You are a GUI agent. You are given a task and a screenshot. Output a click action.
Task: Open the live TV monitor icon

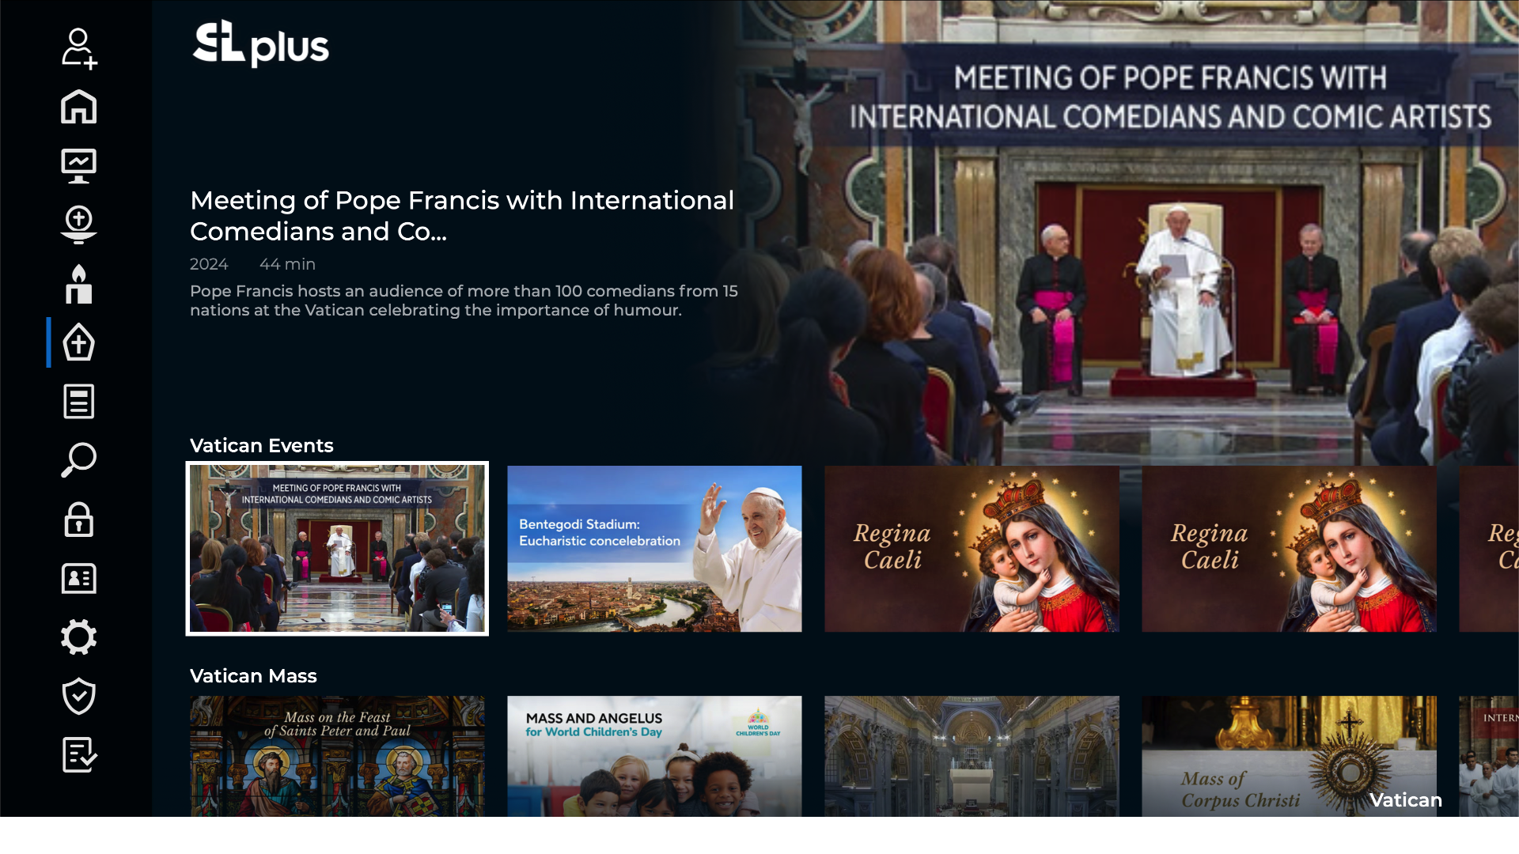pyautogui.click(x=79, y=166)
